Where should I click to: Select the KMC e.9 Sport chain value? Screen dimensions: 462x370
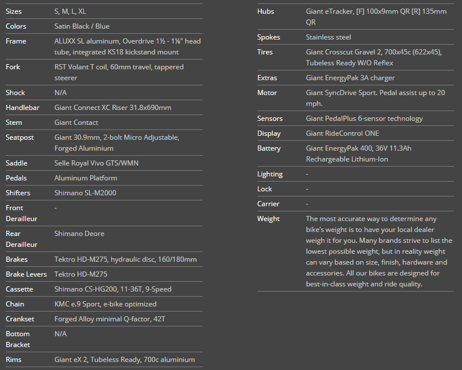[105, 304]
